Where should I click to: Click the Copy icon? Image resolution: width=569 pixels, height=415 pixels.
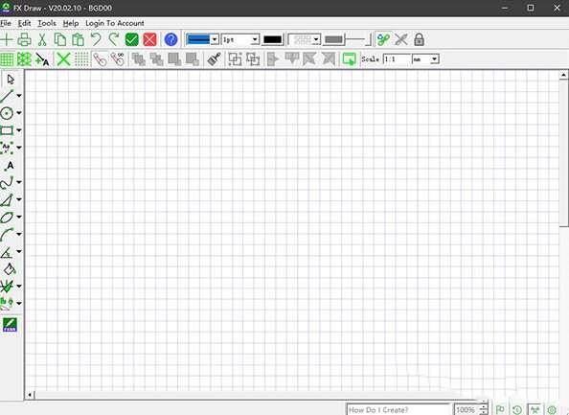(60, 39)
